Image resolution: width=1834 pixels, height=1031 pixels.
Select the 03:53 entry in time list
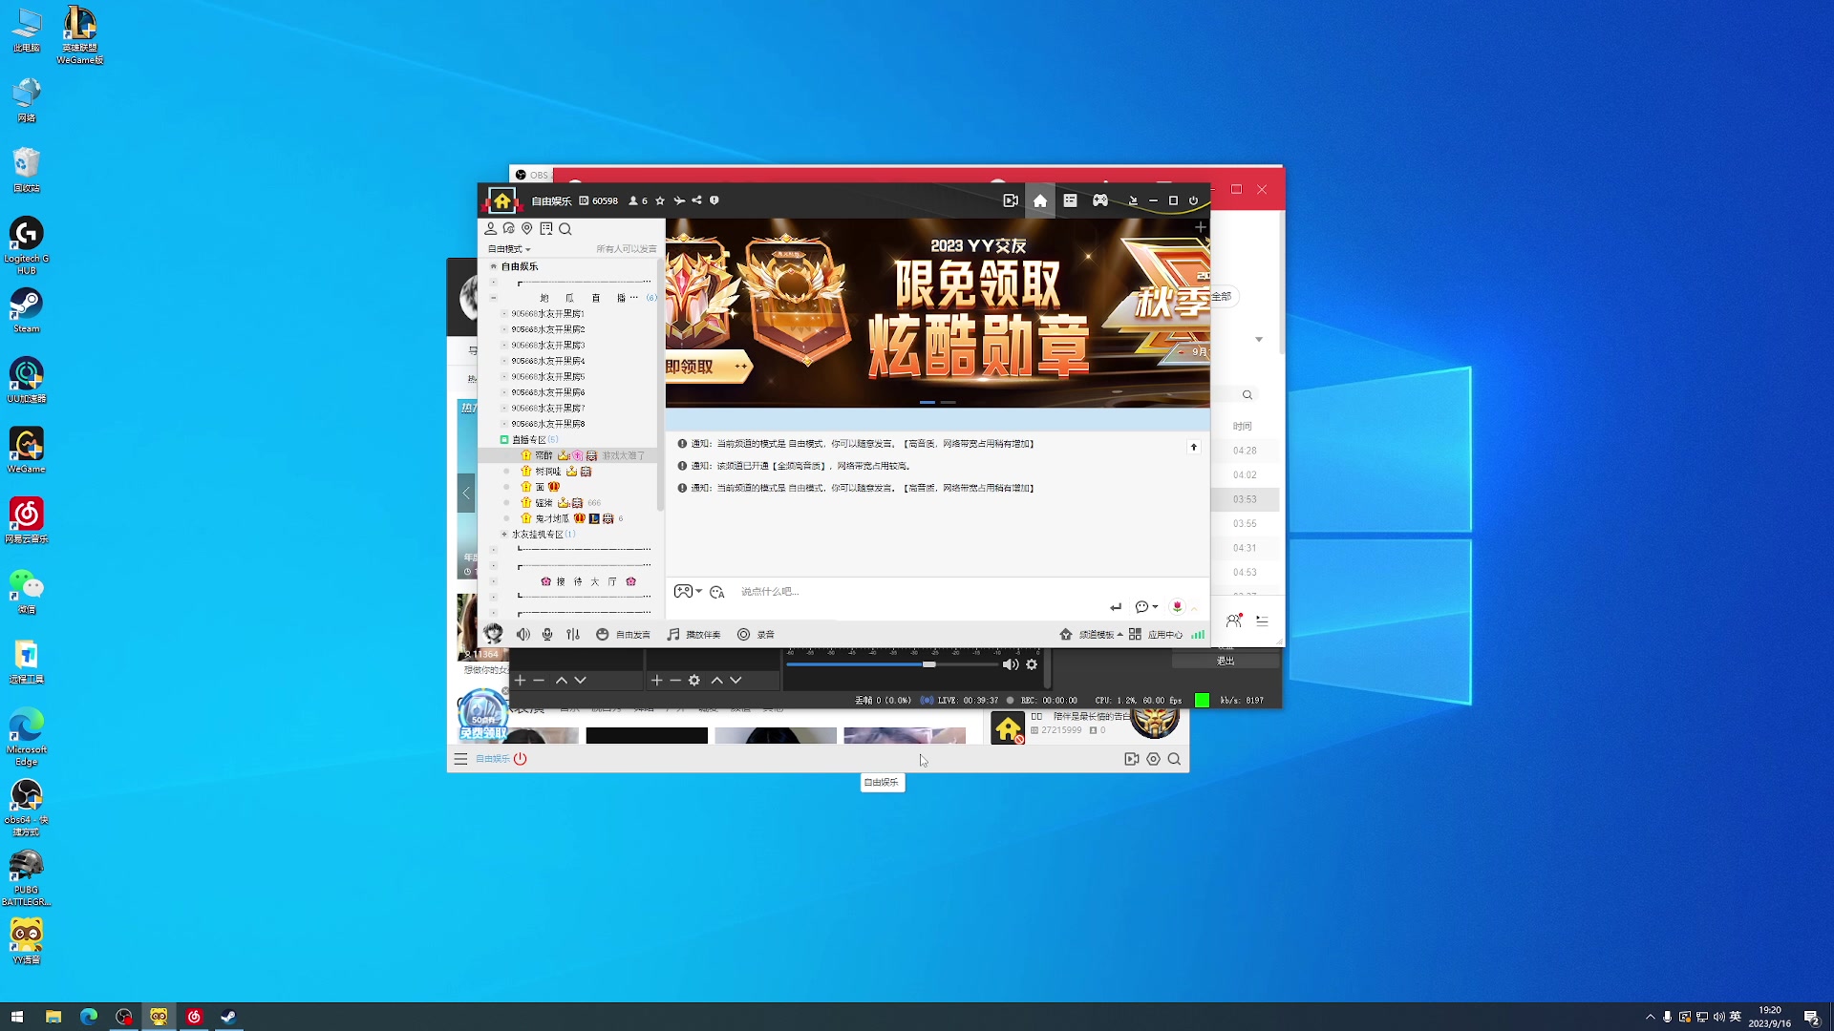click(x=1246, y=499)
